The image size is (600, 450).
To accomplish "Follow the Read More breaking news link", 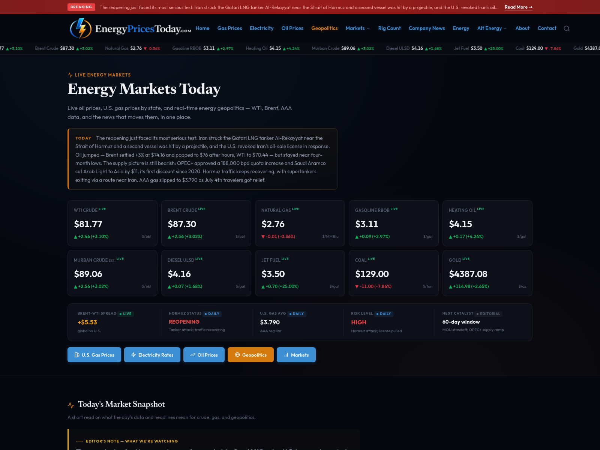I will [519, 7].
